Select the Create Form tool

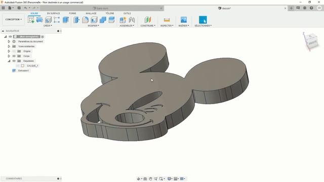tap(39, 20)
